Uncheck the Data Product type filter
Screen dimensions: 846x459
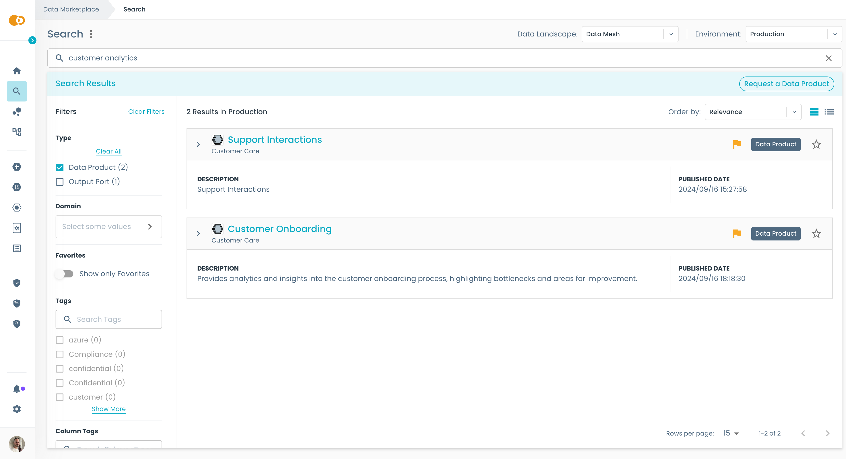tap(59, 167)
